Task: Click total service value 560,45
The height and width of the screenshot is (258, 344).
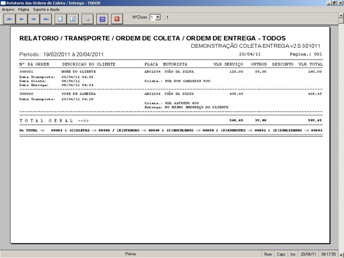Action: click(236, 120)
